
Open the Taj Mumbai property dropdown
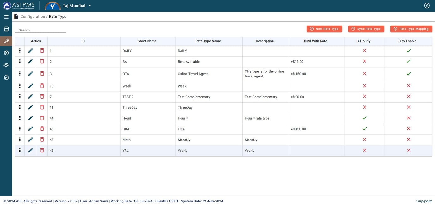coord(77,6)
